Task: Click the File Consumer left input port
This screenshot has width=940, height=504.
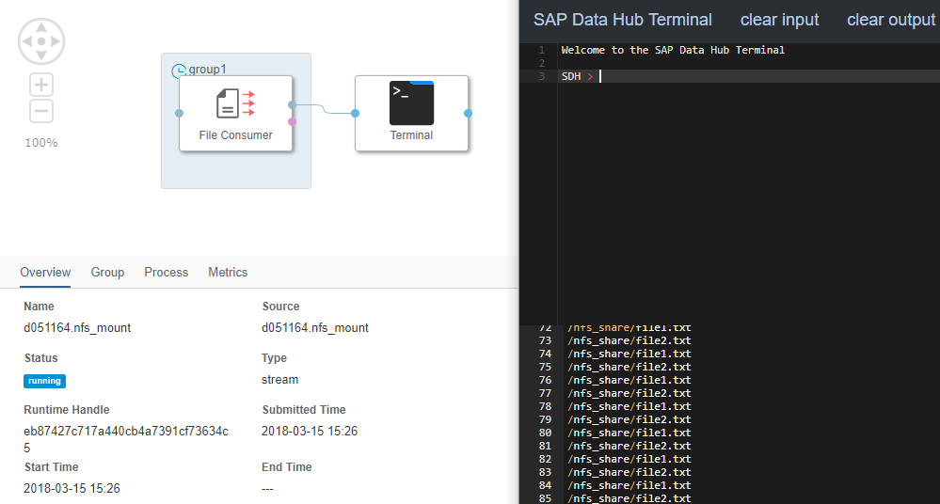Action: (179, 113)
